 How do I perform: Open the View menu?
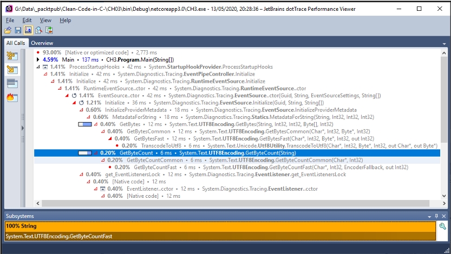(x=45, y=20)
